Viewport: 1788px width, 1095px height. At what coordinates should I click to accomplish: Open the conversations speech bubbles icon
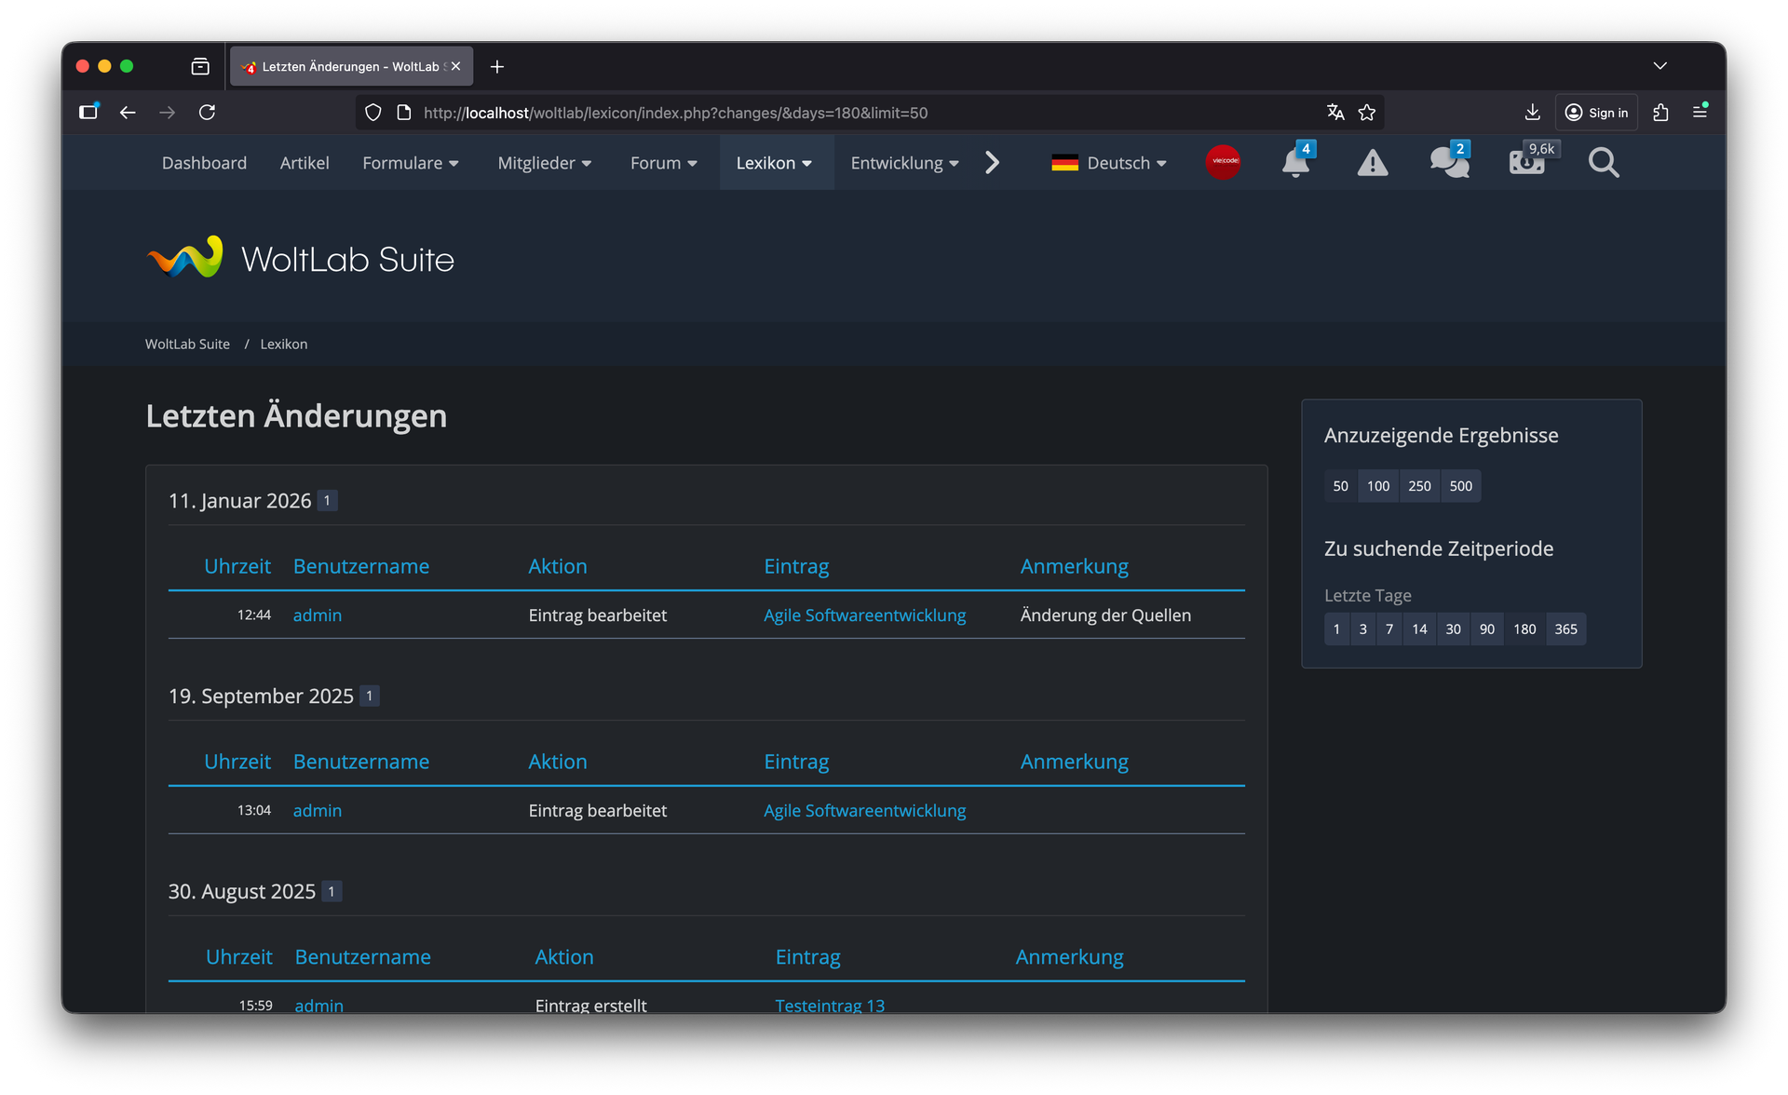tap(1448, 163)
